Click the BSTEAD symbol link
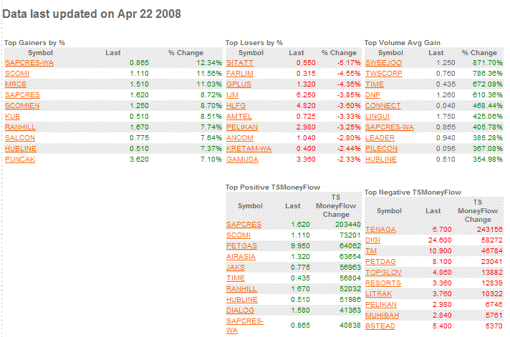 pyautogui.click(x=380, y=326)
